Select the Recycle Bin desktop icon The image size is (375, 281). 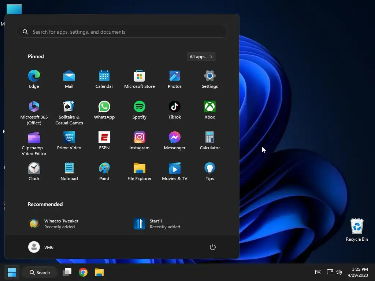coord(357,230)
